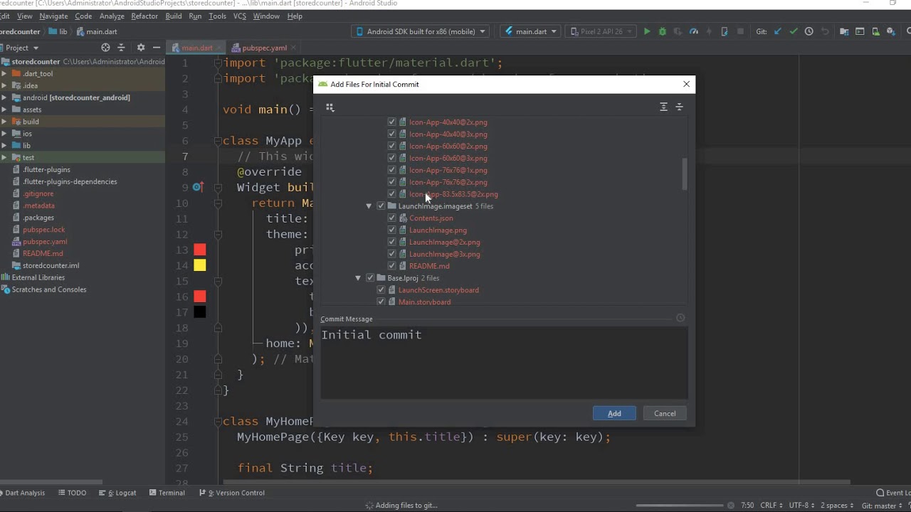
Task: Click the Debug bug icon
Action: [663, 31]
